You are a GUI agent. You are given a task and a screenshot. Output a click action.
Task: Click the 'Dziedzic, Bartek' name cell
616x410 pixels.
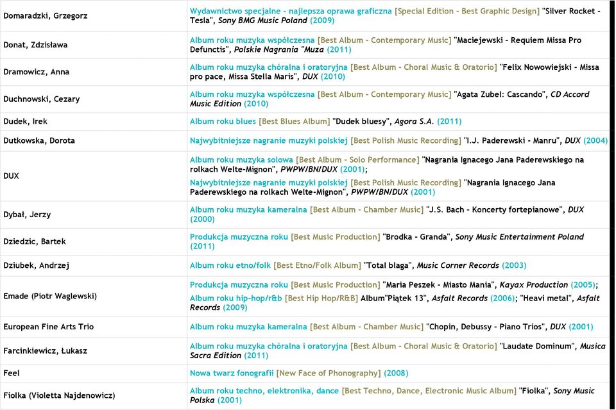(94, 242)
